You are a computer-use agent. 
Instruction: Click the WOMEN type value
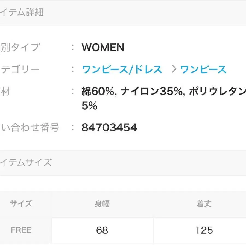[x=103, y=47]
